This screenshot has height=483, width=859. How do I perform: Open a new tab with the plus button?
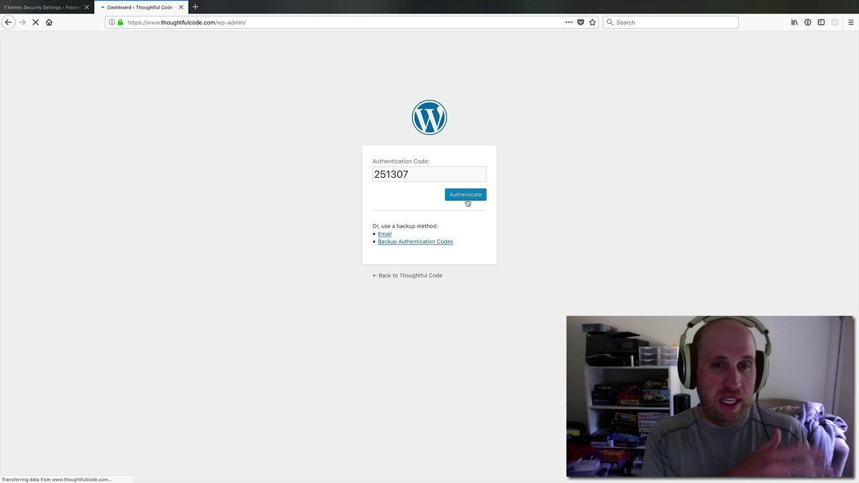[x=195, y=7]
